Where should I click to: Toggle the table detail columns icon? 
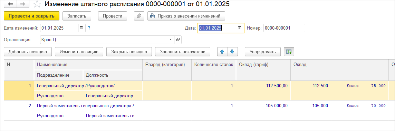[289, 52]
